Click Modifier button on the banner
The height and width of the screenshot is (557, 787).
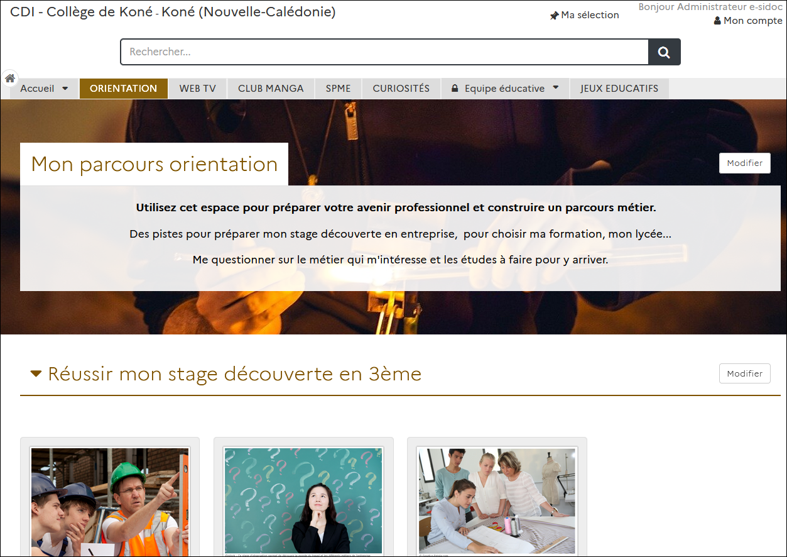(x=744, y=163)
